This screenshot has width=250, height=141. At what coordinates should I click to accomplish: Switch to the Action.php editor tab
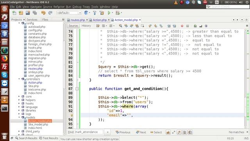coord(100,20)
